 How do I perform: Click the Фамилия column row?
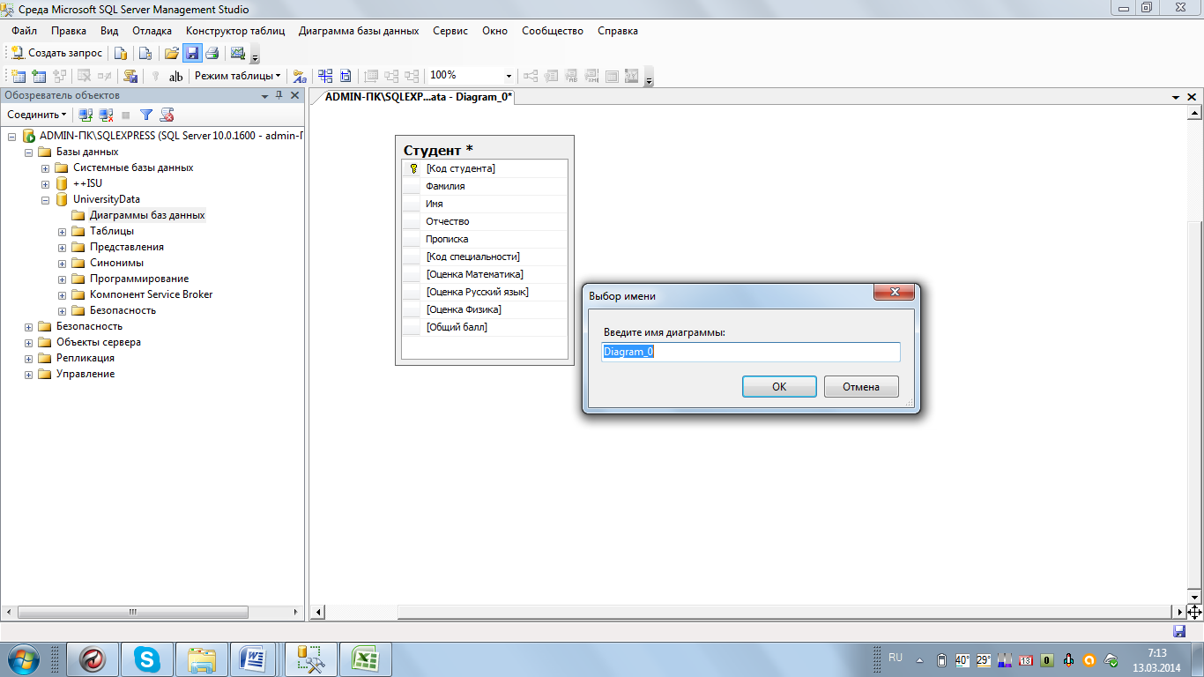click(485, 186)
